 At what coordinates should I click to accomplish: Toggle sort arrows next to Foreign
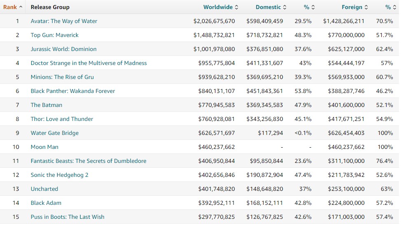[366, 7]
